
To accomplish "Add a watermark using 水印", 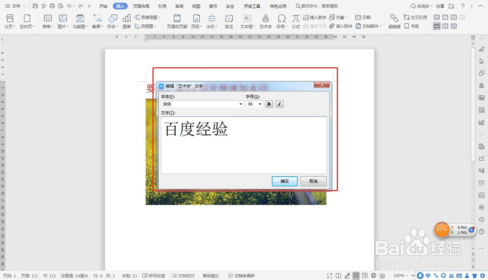I will click(212, 21).
